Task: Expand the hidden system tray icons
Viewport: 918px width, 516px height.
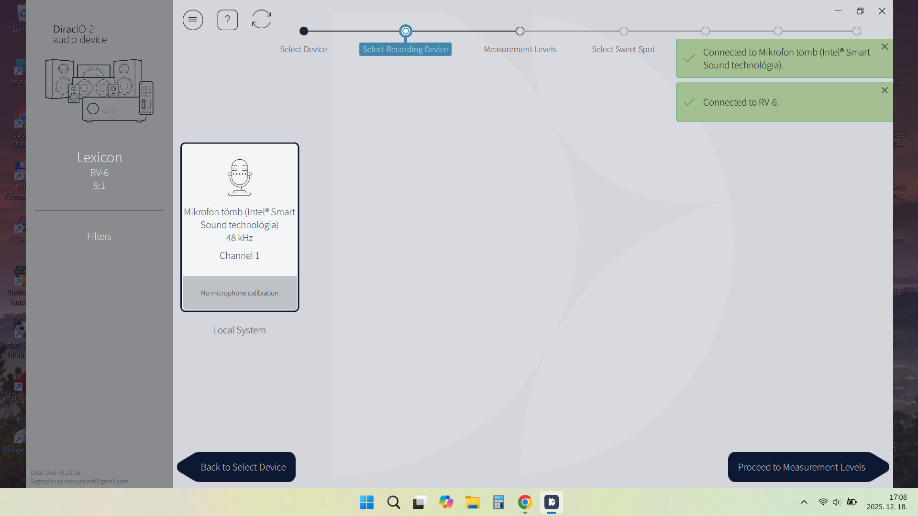Action: (804, 502)
